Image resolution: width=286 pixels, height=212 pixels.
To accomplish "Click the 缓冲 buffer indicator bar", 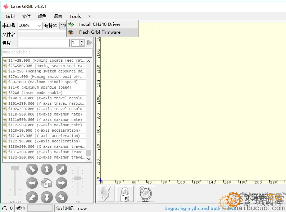I will point(40,208).
